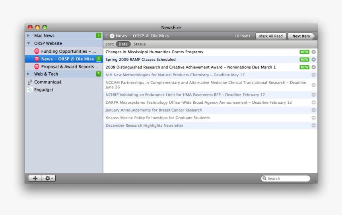Select the ORSP Website folder
Screen dimensions: 342x215
tap(64, 43)
